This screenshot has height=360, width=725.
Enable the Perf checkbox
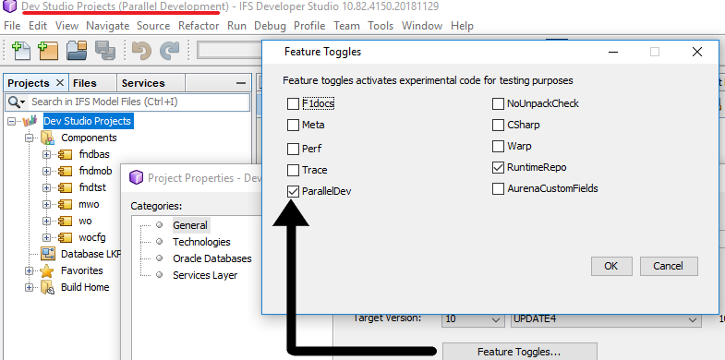coord(293,149)
